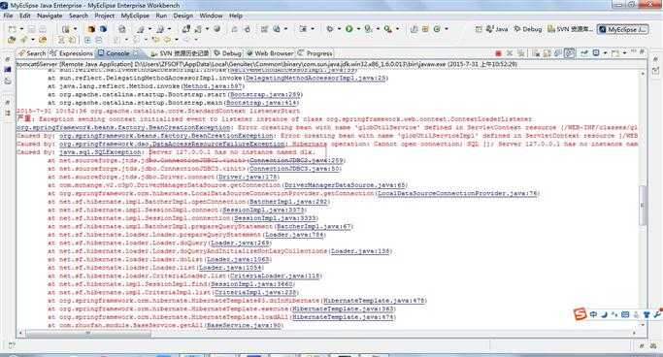Viewport: 663px width, 357px height.
Task: Toggle the Pin Console button
Action: click(584, 53)
